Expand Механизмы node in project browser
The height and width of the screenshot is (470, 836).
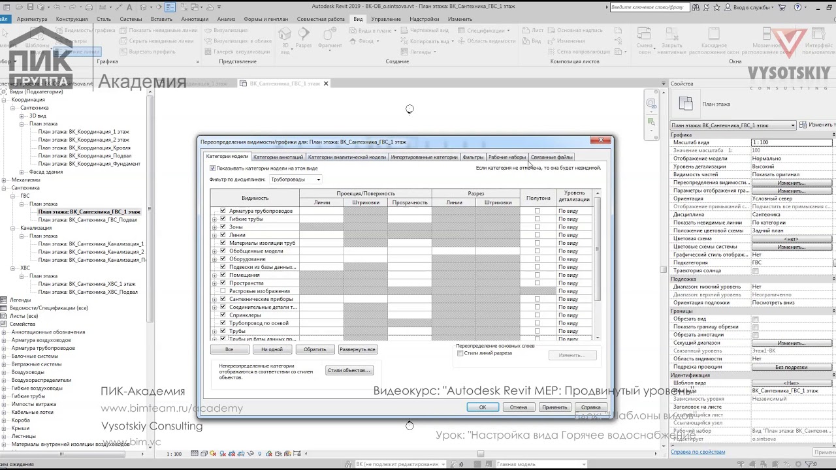tap(4, 180)
